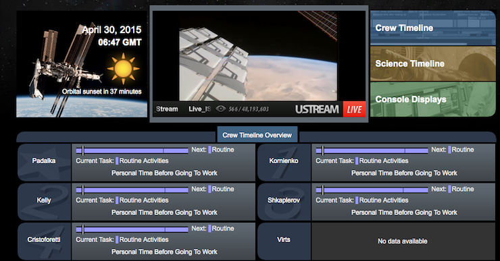Click the viewer count eye icon
500x261 pixels.
pos(221,109)
